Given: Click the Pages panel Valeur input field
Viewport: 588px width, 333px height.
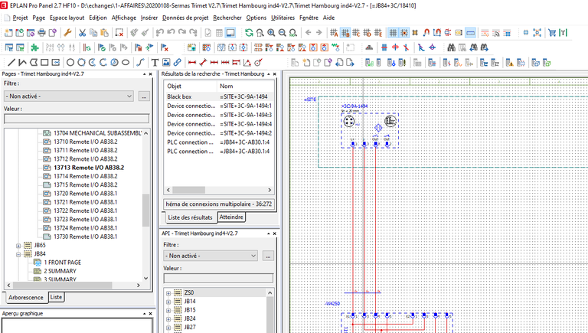Looking at the screenshot, I should coord(77,119).
